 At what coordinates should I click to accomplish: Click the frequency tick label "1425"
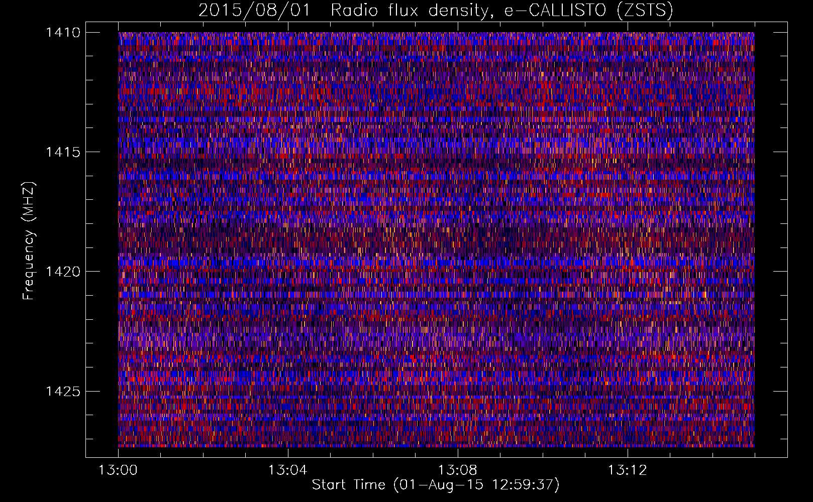pos(63,391)
